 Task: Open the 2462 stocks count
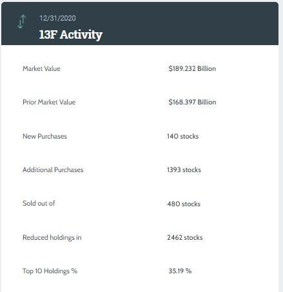185,237
